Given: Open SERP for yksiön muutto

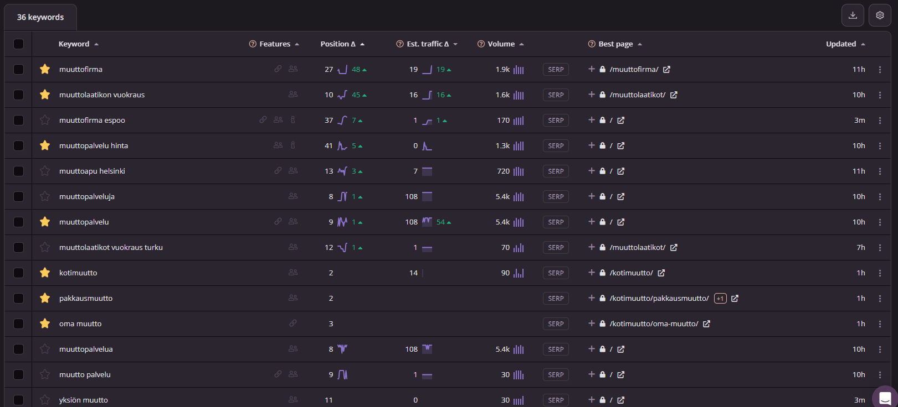Looking at the screenshot, I should point(556,400).
